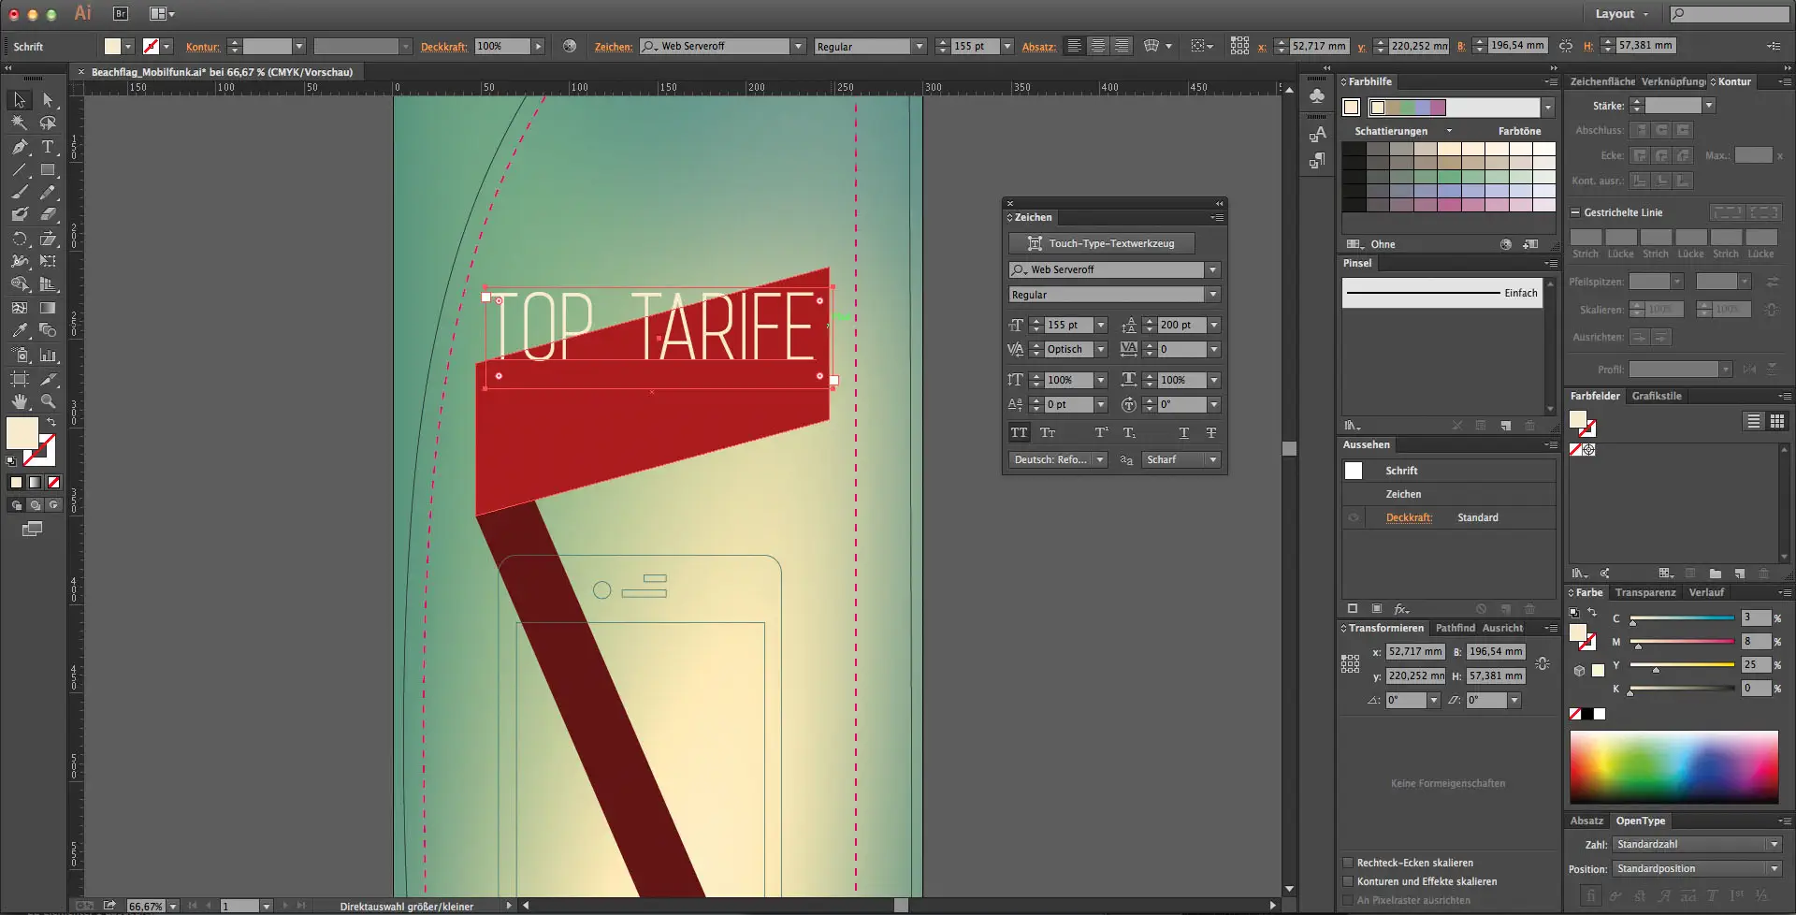Viewport: 1796px width, 915px height.
Task: Pick the Eyedropper tool
Action: pos(20,331)
